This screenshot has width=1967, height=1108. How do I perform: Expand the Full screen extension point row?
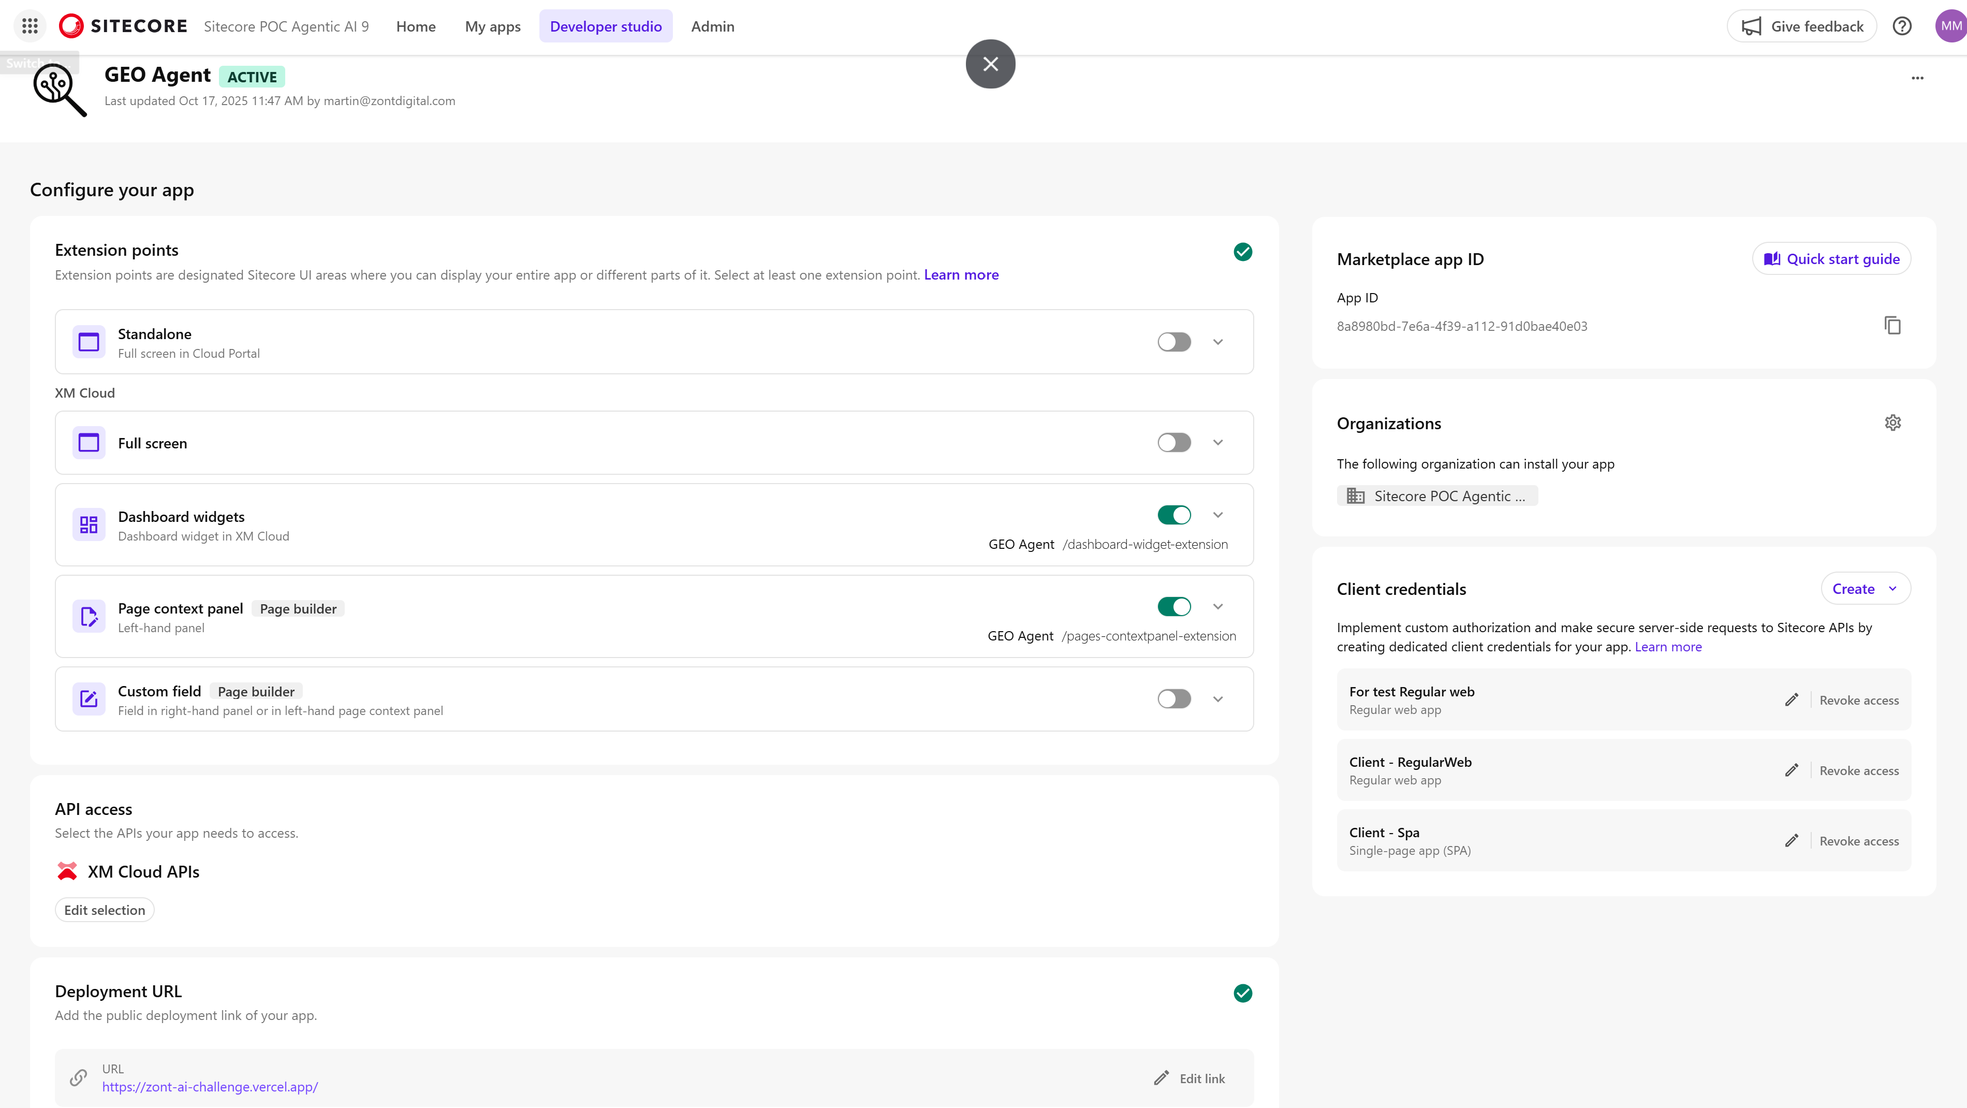pos(1218,442)
